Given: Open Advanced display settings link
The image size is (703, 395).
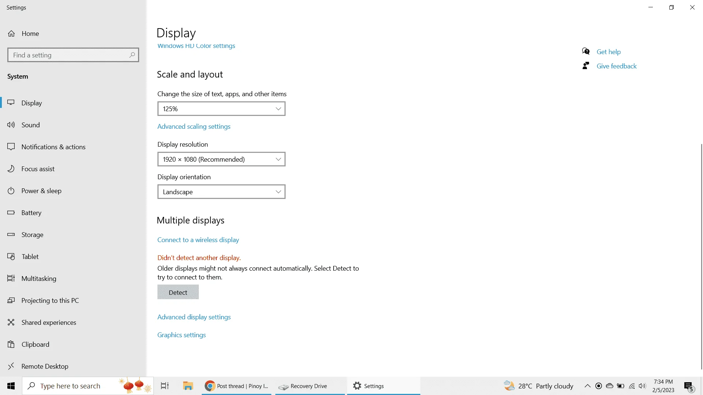Looking at the screenshot, I should (x=194, y=317).
